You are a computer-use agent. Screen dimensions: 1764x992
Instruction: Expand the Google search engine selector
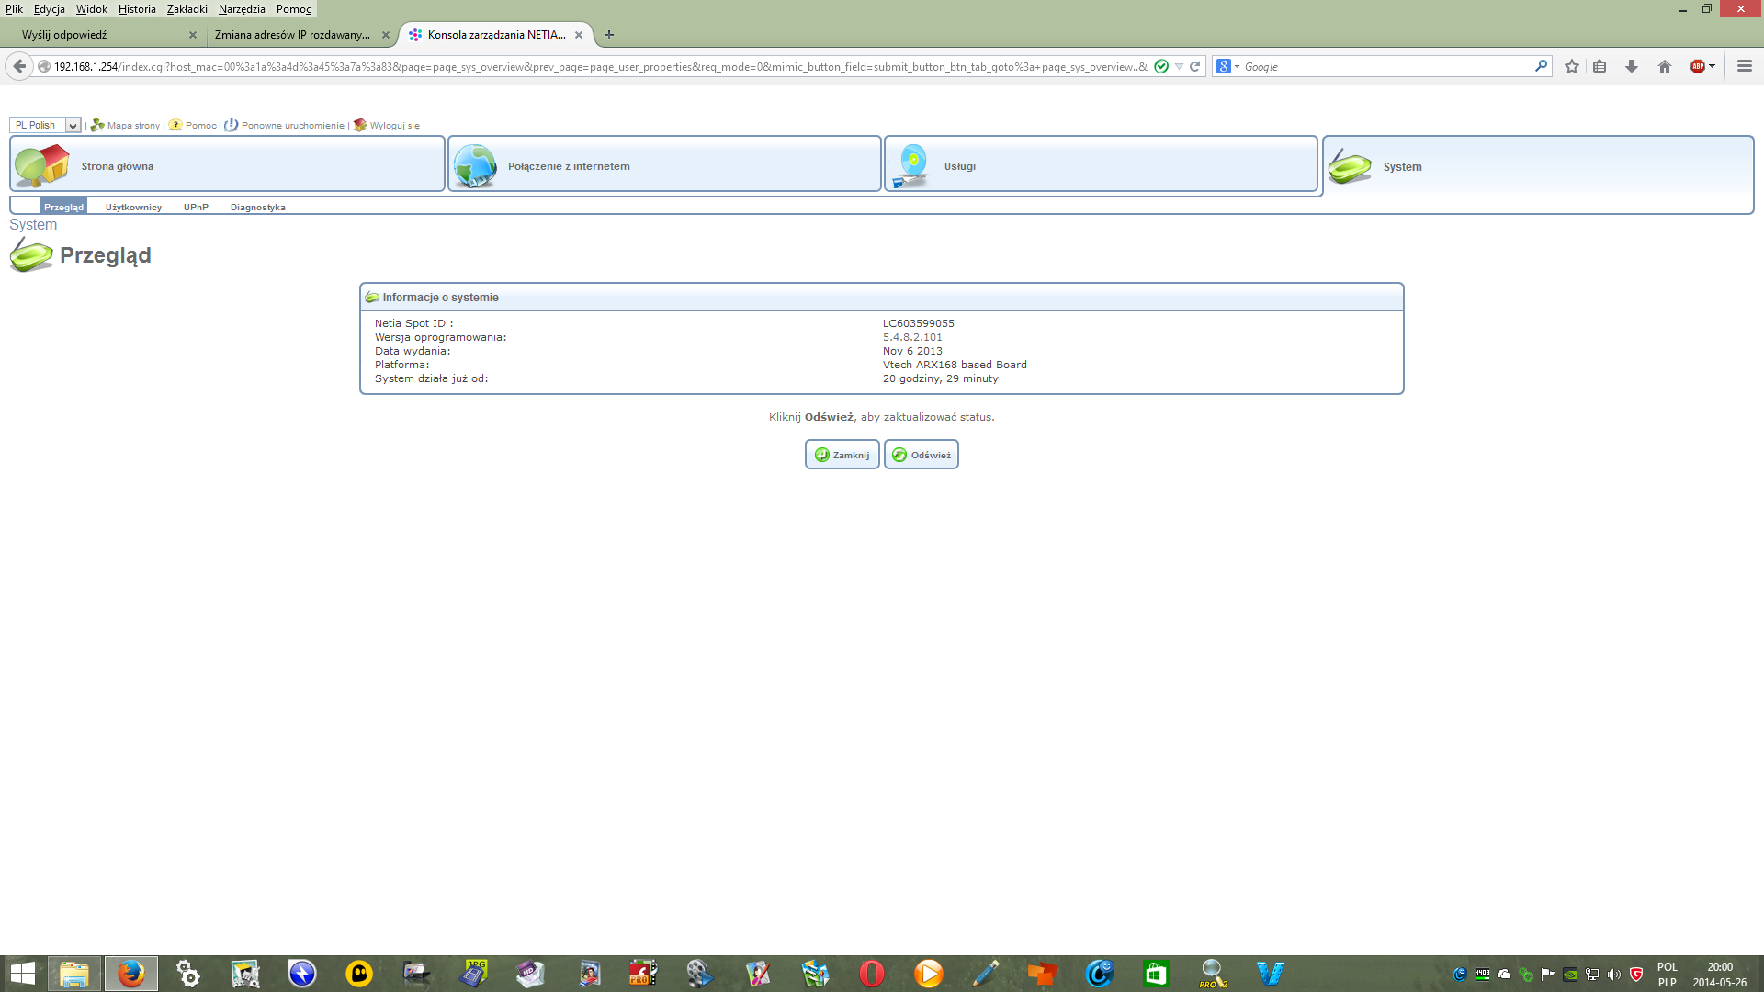(x=1227, y=66)
